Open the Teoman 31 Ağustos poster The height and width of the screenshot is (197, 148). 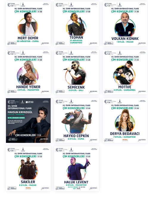[77, 24]
